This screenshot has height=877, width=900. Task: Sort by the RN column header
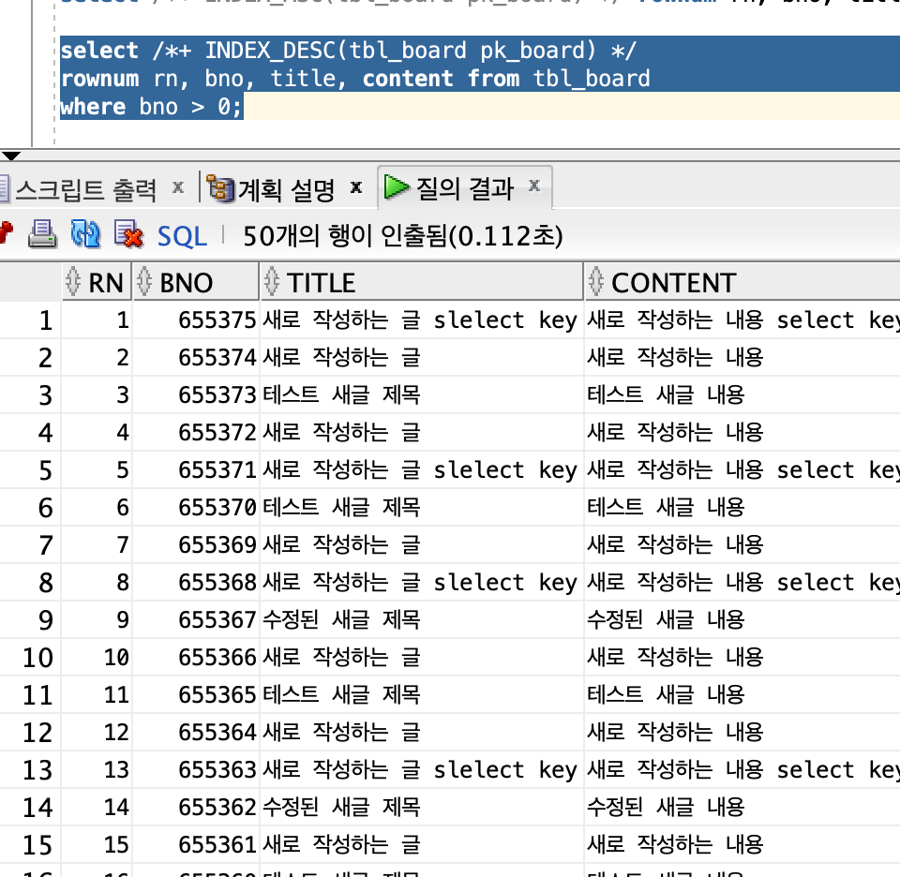[97, 282]
